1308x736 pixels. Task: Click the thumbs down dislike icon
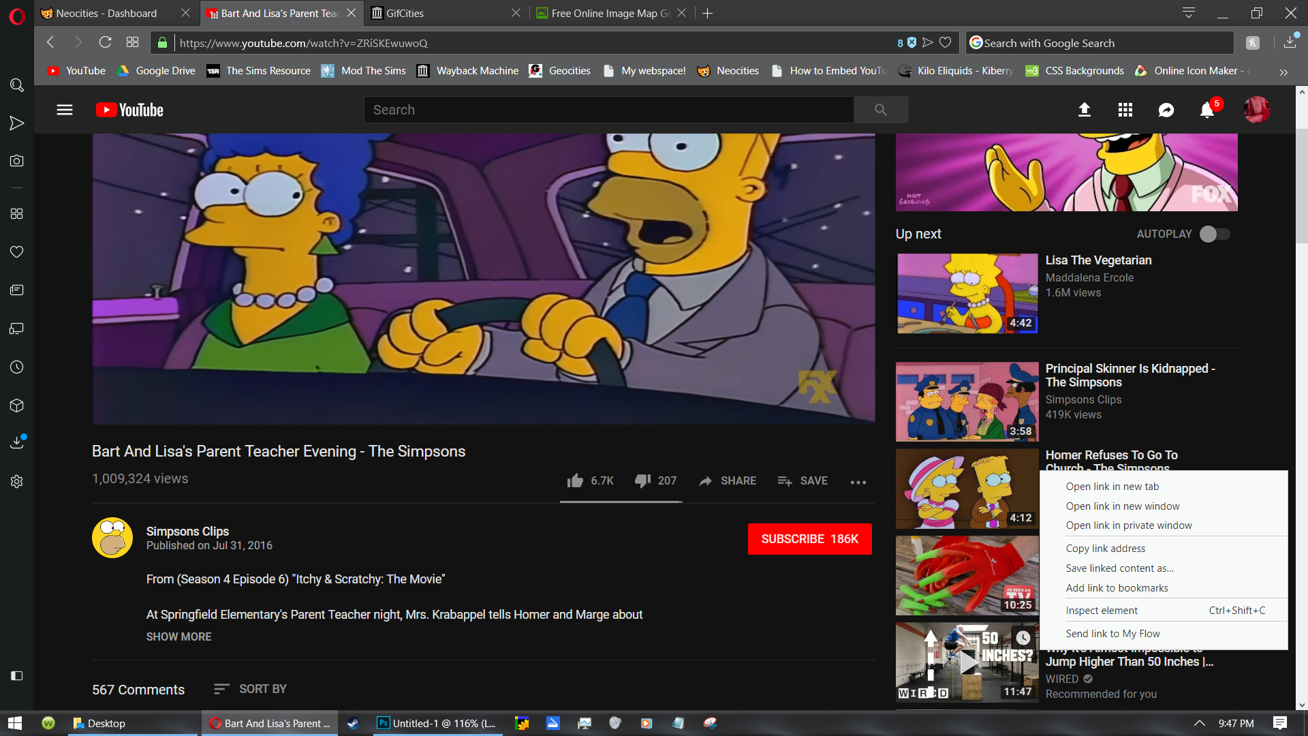coord(642,480)
